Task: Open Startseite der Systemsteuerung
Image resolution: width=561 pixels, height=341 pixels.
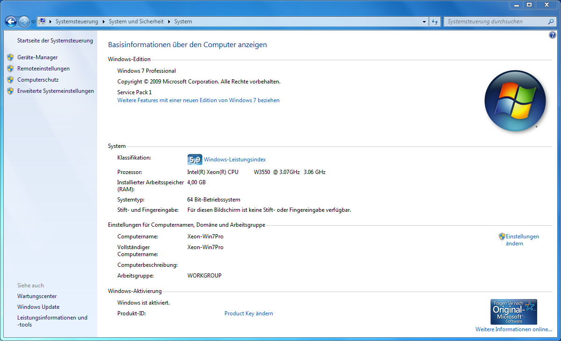Action: (x=55, y=41)
